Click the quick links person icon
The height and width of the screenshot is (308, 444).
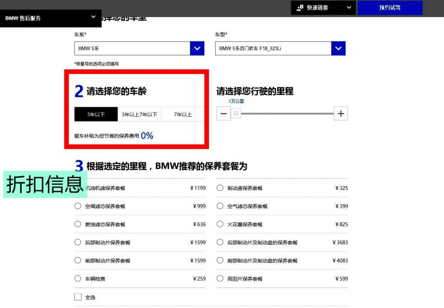[x=300, y=8]
